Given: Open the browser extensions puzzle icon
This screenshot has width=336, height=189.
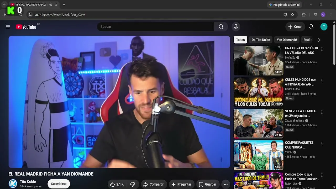Looking at the screenshot, I should [304, 15].
